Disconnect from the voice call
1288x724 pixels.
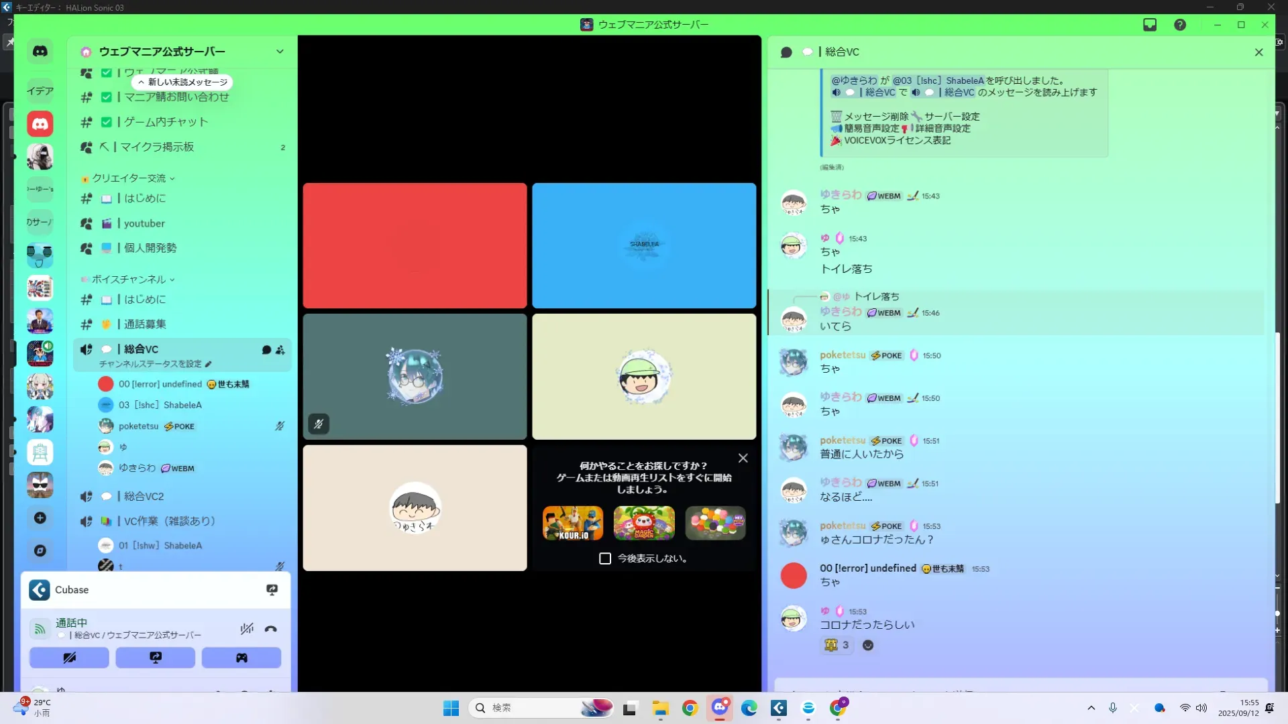coord(270,629)
